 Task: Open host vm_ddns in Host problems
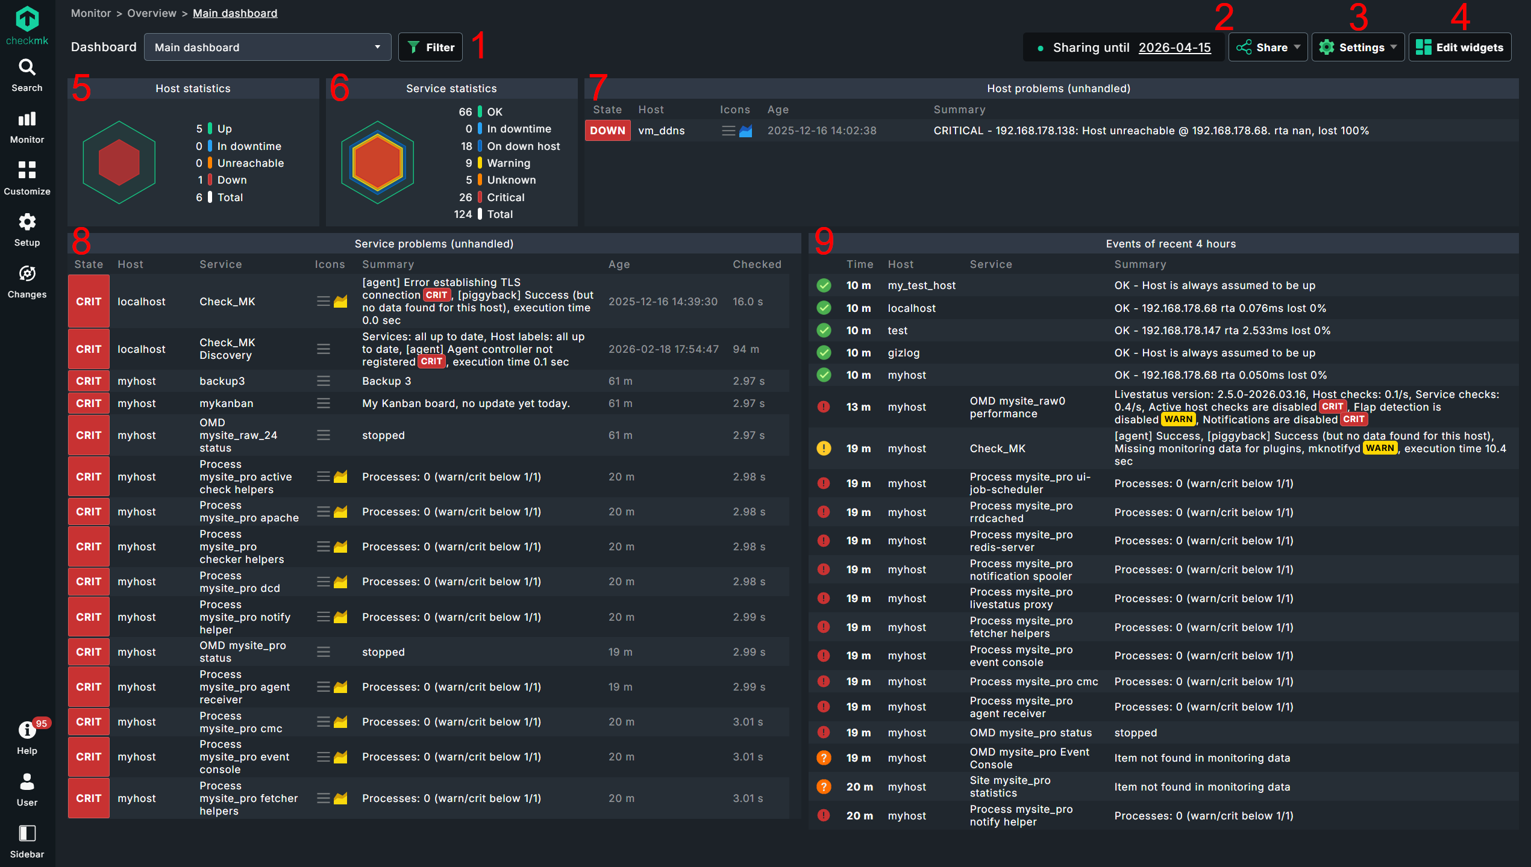[x=662, y=131]
